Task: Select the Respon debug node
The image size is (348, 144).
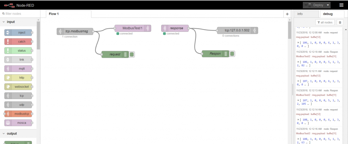Action: click(215, 54)
